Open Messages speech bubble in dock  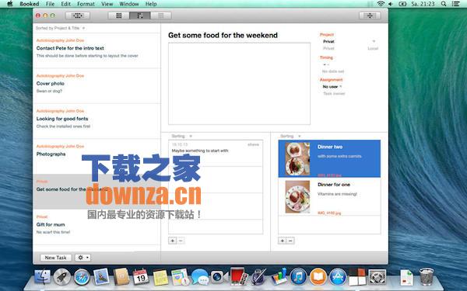pyautogui.click(x=199, y=277)
